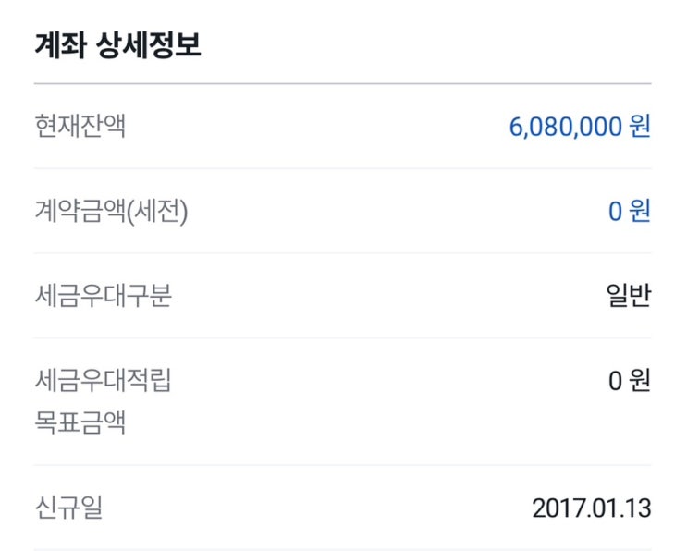Click the separator line above 신규일 row
The width and height of the screenshot is (687, 551).
(x=342, y=465)
